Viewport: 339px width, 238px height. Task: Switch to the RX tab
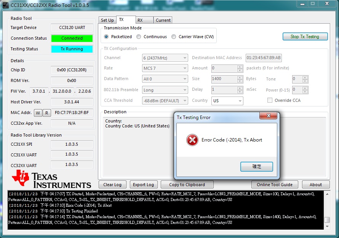[145, 20]
